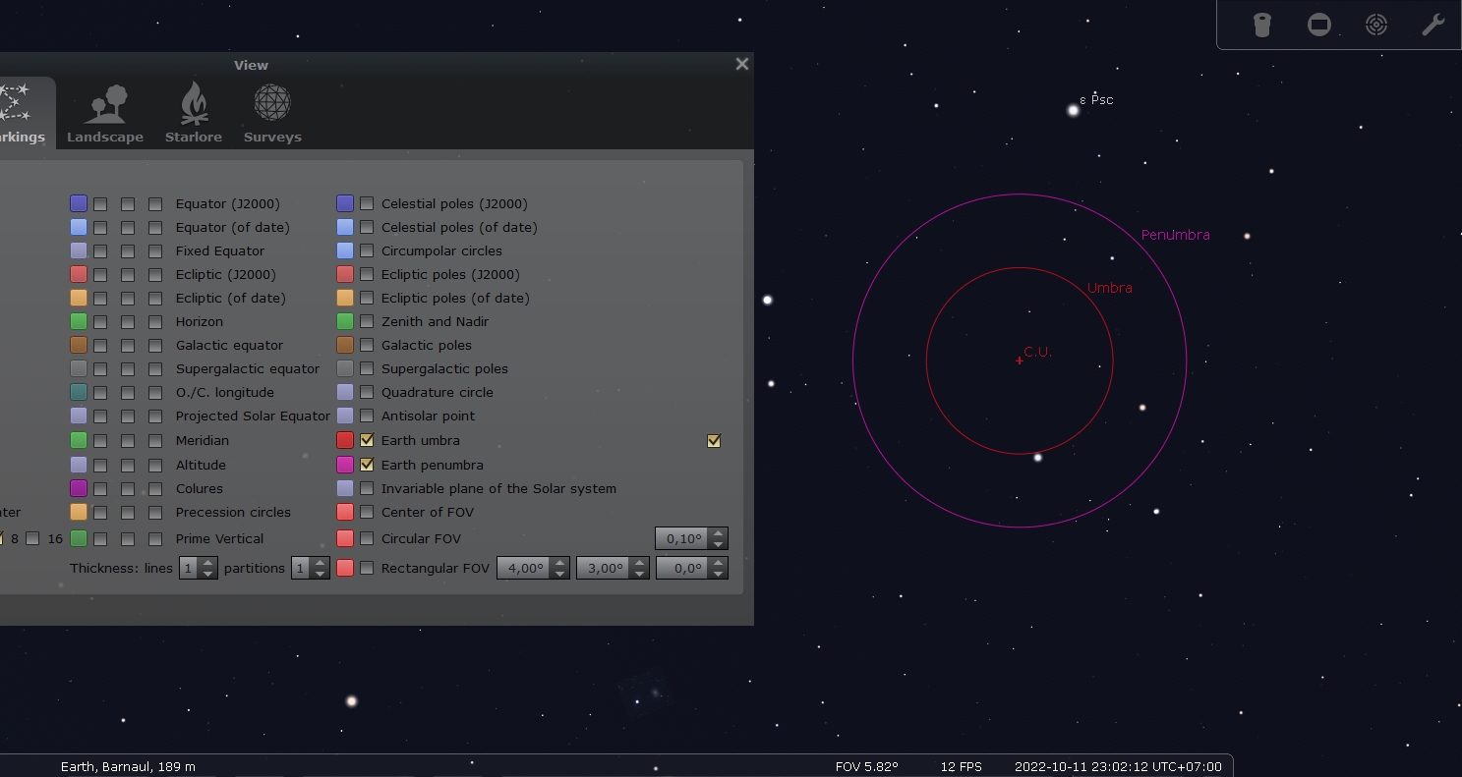Enable the 16 partitions checkbox

34,538
